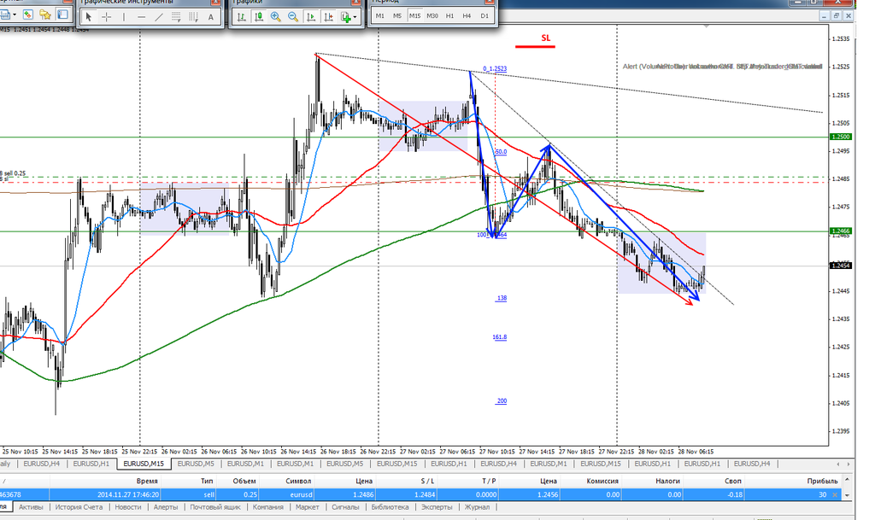Switch chart to candlesticks type
Viewport: 875px width, 520px height.
[258, 17]
